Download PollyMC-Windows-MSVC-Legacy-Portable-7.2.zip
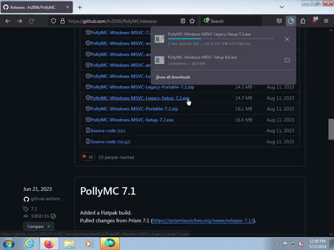Screen dimensions: 334x250 (x=142, y=87)
